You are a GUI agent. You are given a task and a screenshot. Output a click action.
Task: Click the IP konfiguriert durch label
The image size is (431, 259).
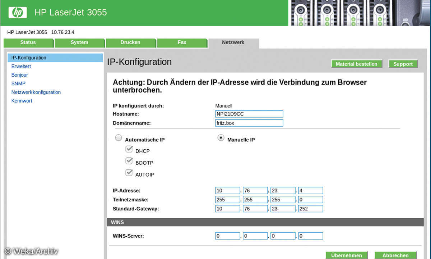(138, 106)
